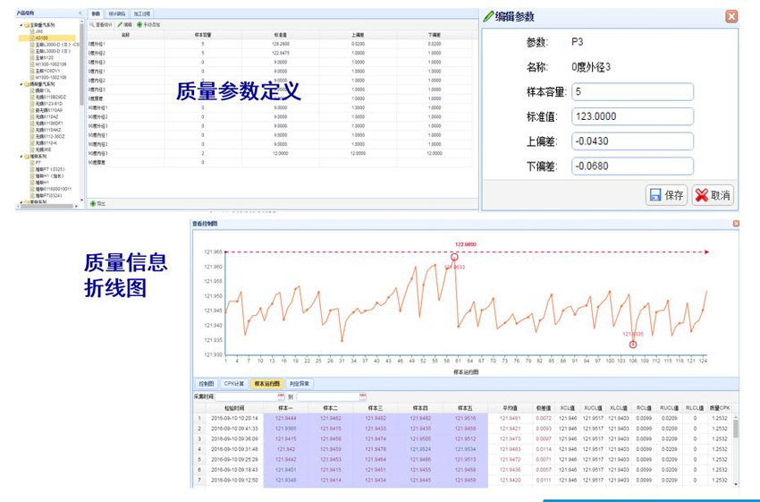
Task: Open the 判定异常 tab
Action: [x=300, y=384]
